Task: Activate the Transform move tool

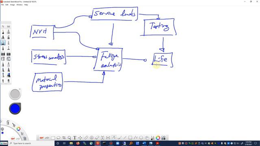Action: (x=80, y=138)
